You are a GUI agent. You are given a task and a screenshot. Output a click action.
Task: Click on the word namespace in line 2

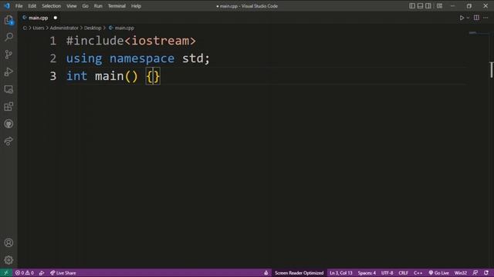142,58
